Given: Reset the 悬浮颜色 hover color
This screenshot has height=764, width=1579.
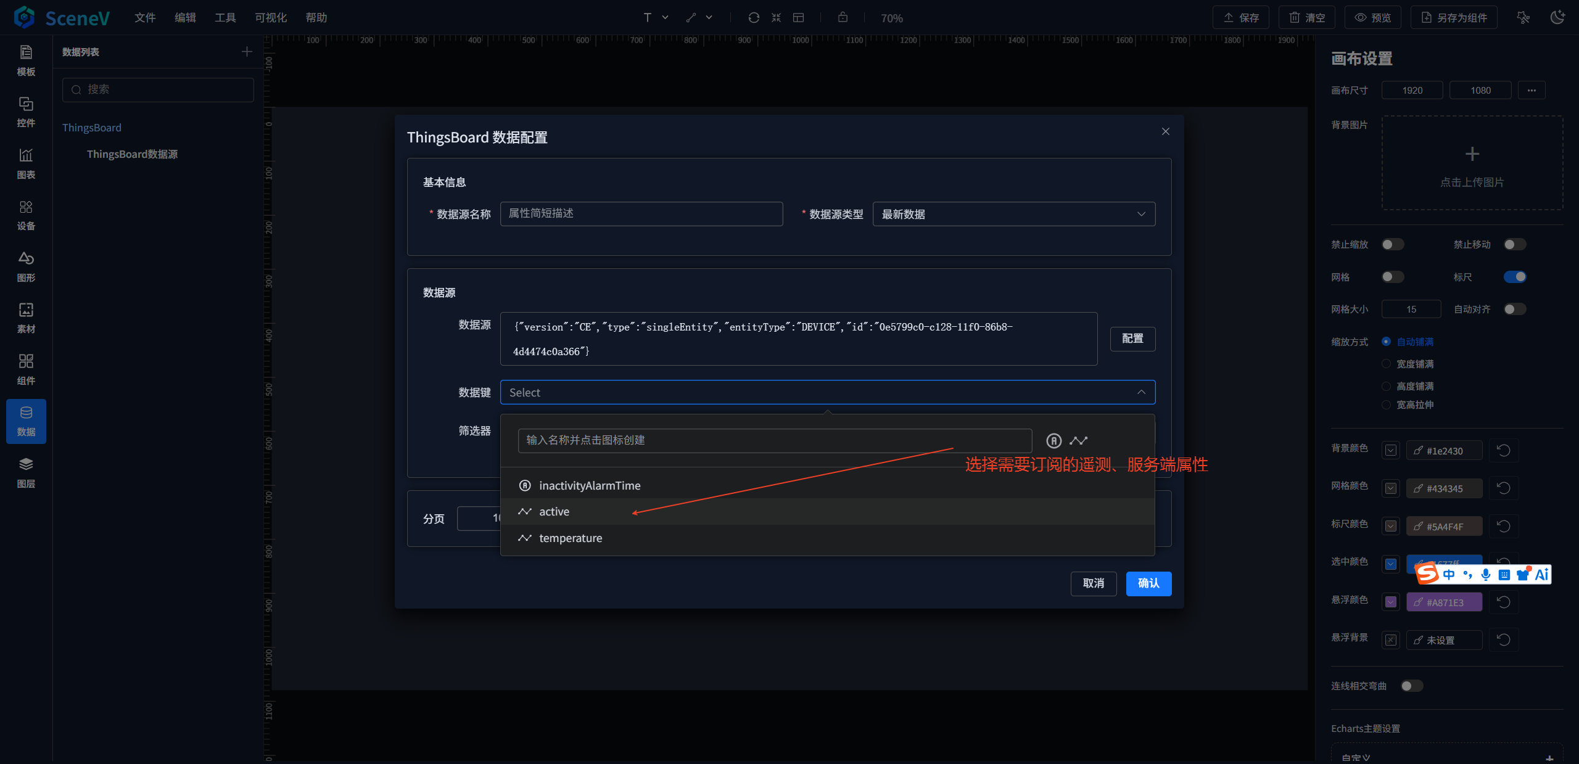Looking at the screenshot, I should tap(1504, 602).
